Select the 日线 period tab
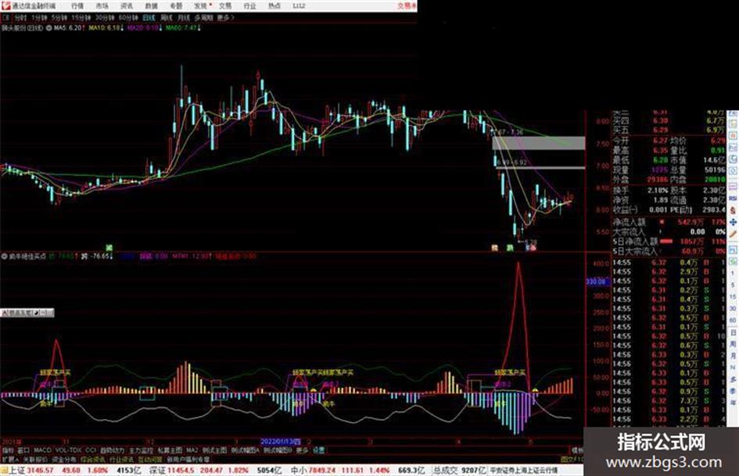Viewport: 739px width, 476px height. click(149, 17)
